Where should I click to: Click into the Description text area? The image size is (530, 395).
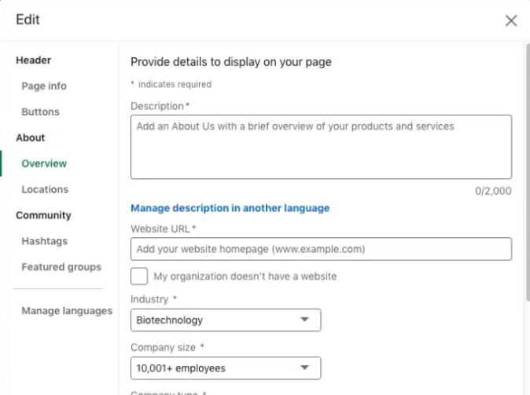point(321,147)
